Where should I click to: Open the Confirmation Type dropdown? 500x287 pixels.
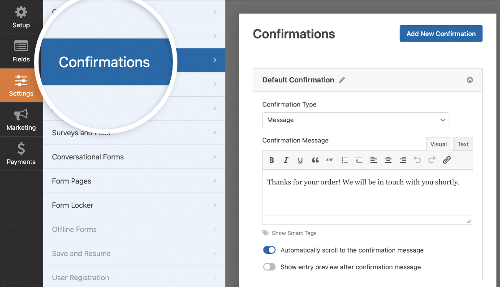[x=356, y=120]
